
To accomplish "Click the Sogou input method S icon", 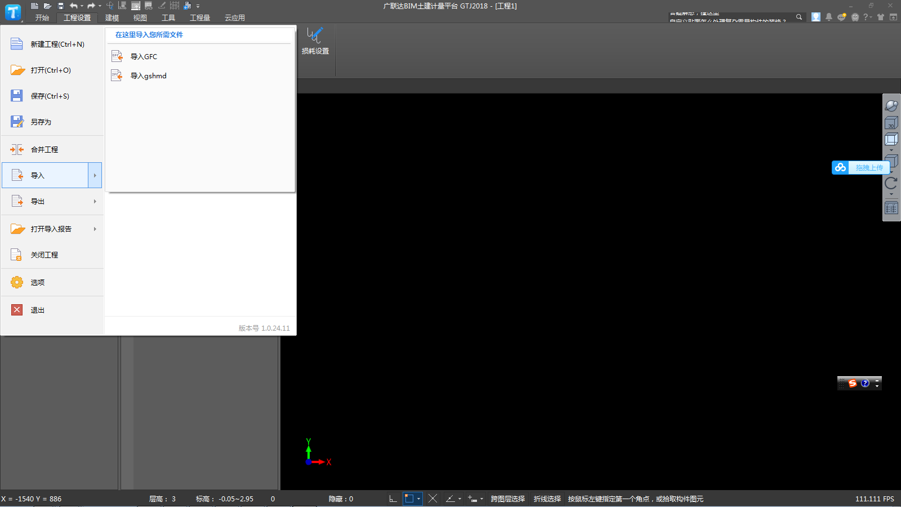I will click(x=853, y=383).
